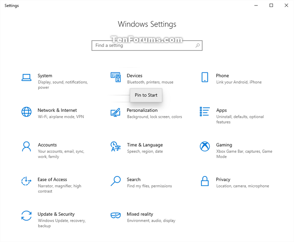This screenshot has height=242, width=294.
Task: Open the Ease of Access icon
Action: (26, 181)
